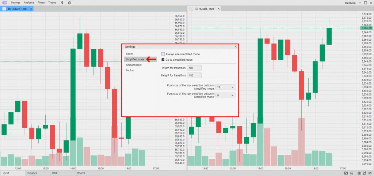Maximize the application window
374x176 pixels.
coord(365,3)
